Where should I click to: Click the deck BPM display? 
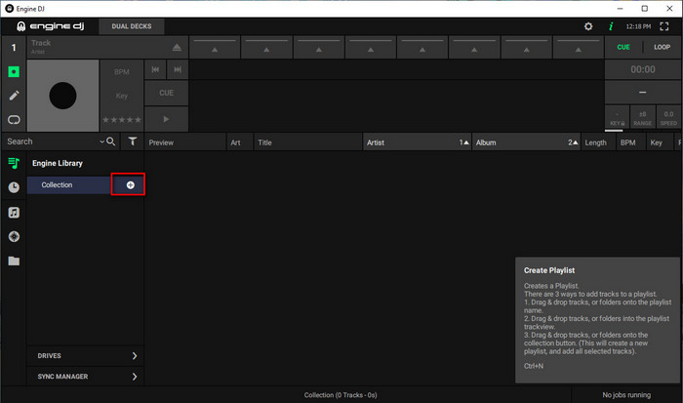coord(122,72)
